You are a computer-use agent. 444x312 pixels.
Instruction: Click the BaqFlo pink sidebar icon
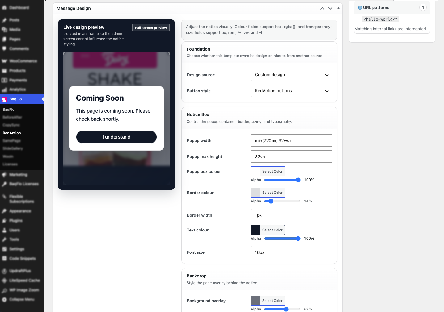pos(4,99)
